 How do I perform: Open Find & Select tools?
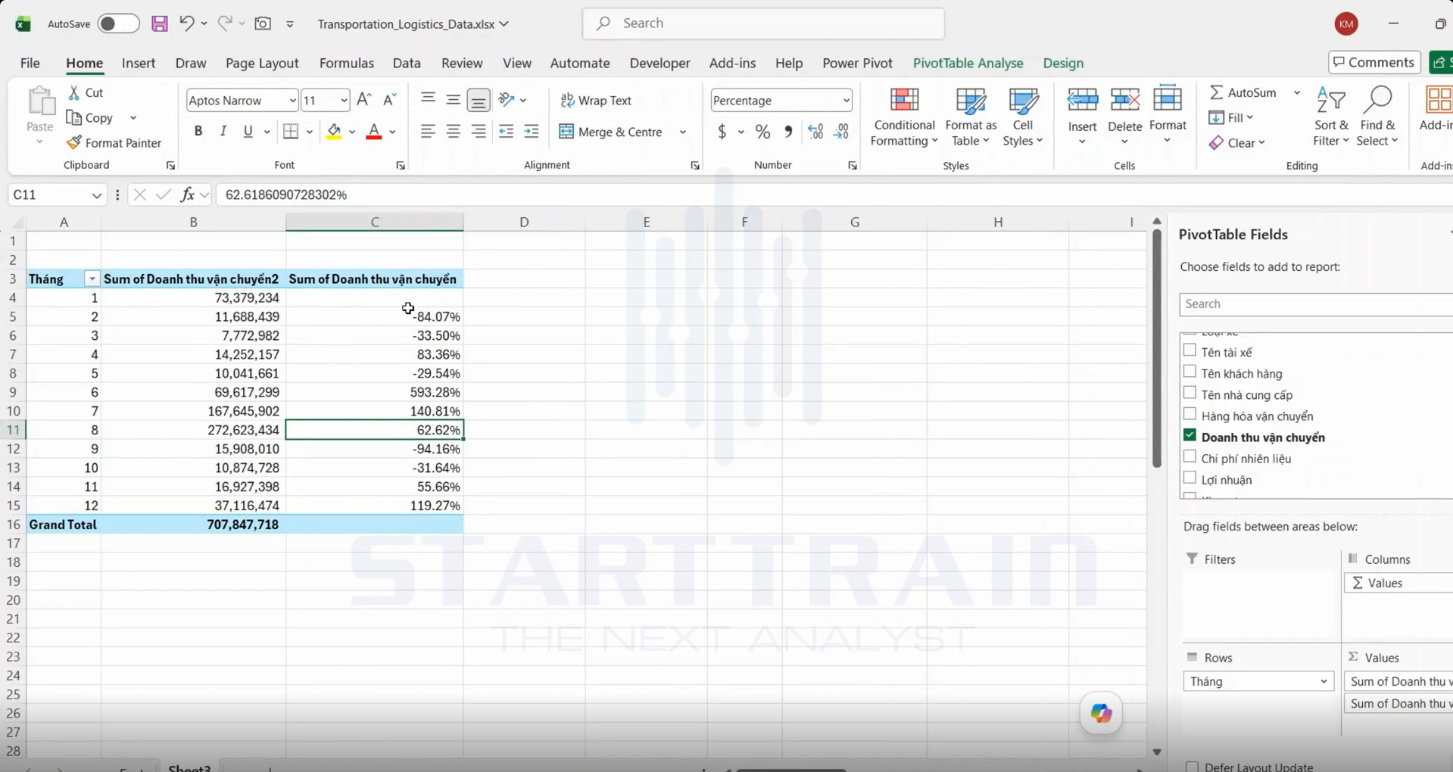[x=1377, y=117]
